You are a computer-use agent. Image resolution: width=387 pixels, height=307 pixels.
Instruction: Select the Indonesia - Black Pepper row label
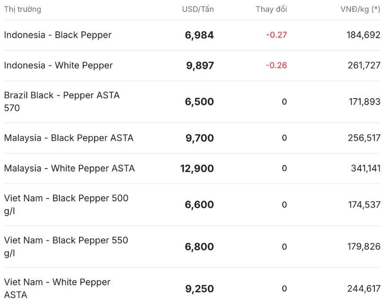pos(58,35)
